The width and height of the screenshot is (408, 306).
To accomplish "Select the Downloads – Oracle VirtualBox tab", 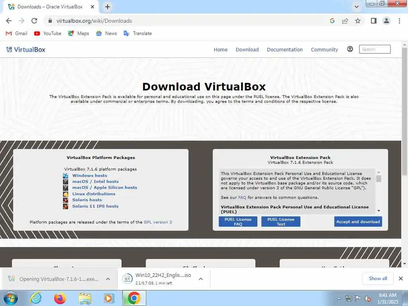I will coord(50,7).
